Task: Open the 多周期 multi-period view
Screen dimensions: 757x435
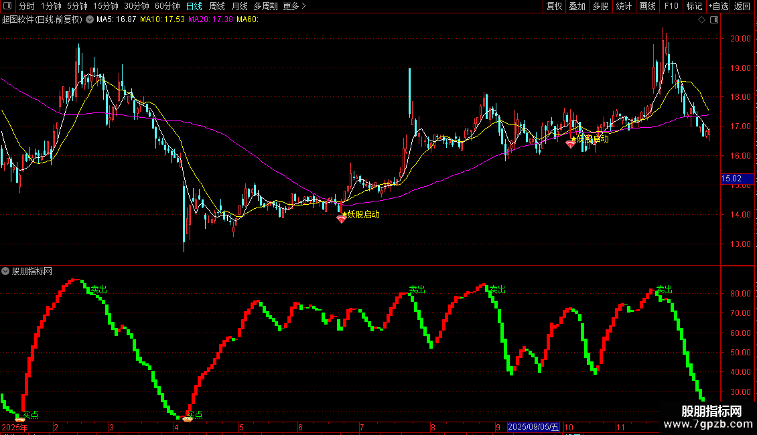Action: coord(265,6)
